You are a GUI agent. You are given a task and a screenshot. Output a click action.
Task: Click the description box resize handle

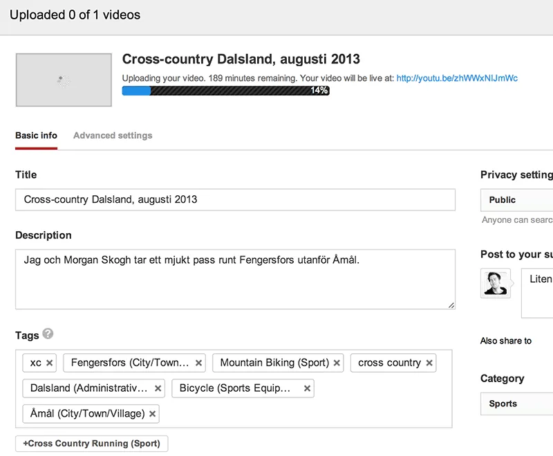pyautogui.click(x=451, y=306)
